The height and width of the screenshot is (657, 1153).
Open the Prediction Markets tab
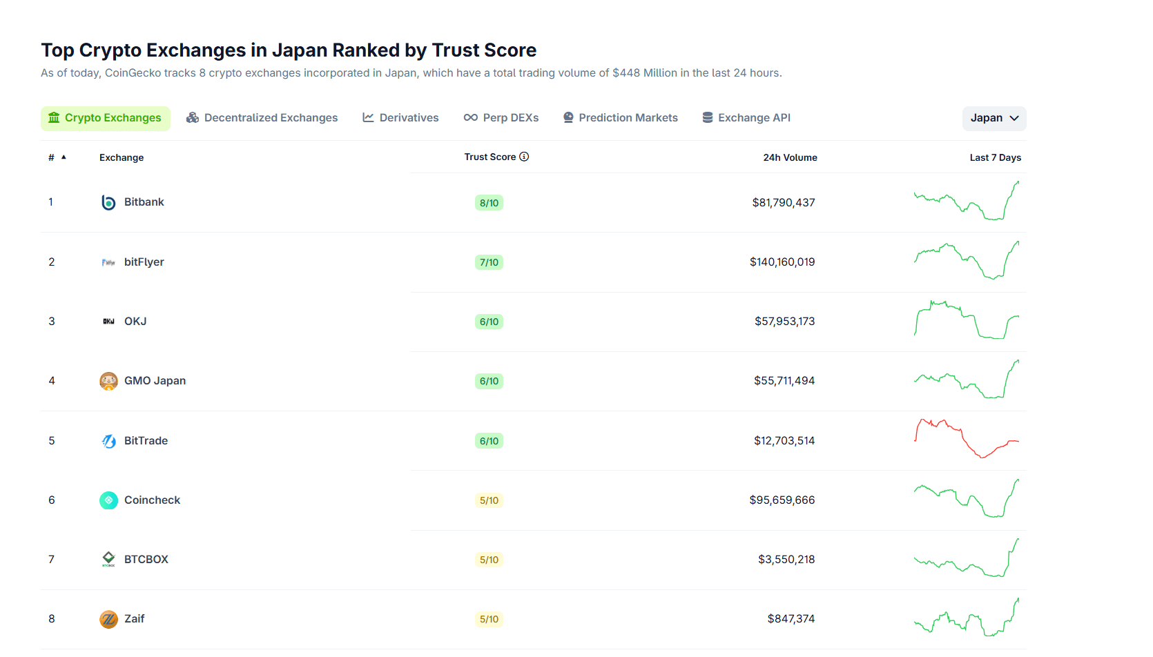(620, 118)
